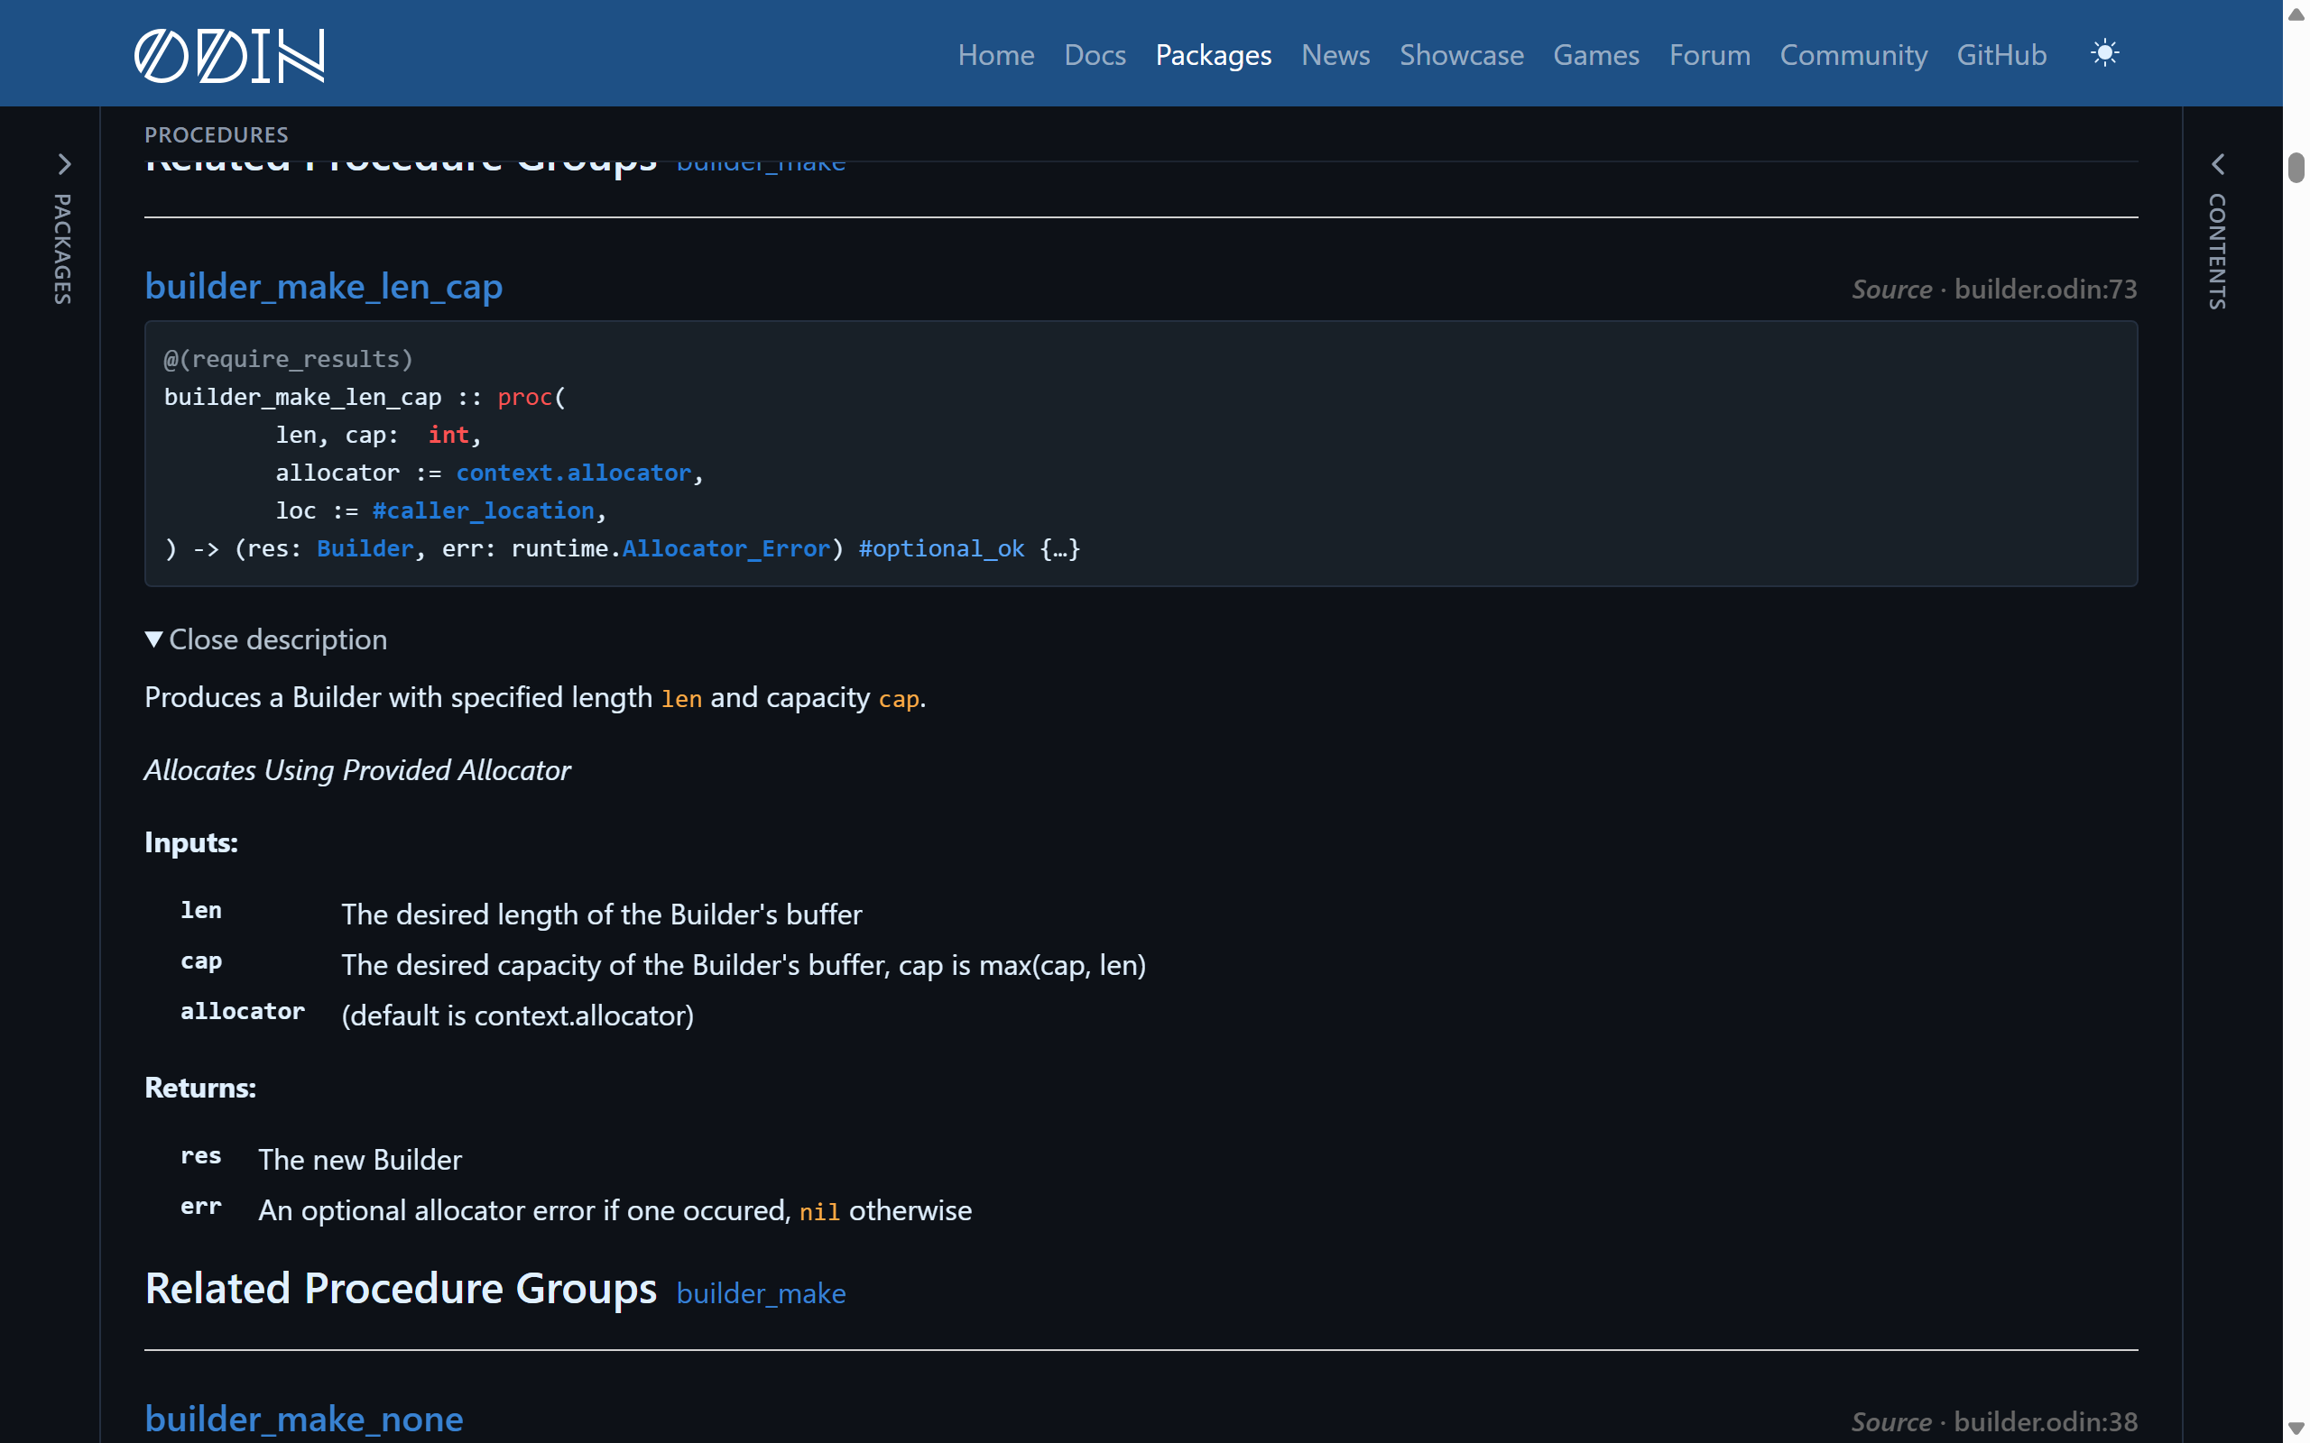This screenshot has width=2310, height=1443.
Task: Click the page scrollbar thumb
Action: point(2296,167)
